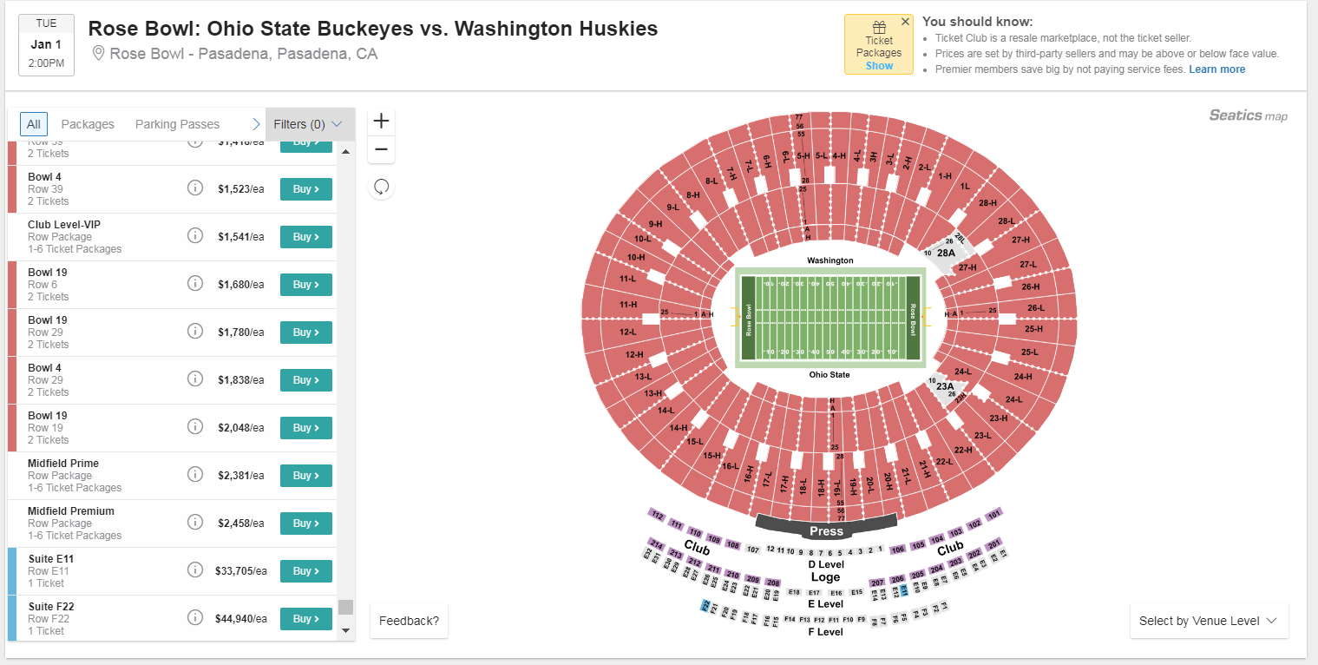Reset the seating map view
The height and width of the screenshot is (665, 1318).
click(381, 187)
